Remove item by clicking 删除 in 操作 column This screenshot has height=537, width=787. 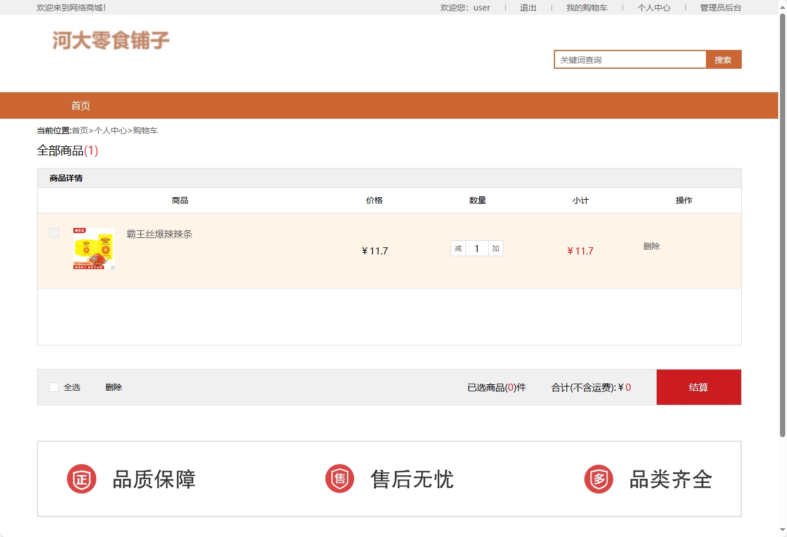[652, 246]
